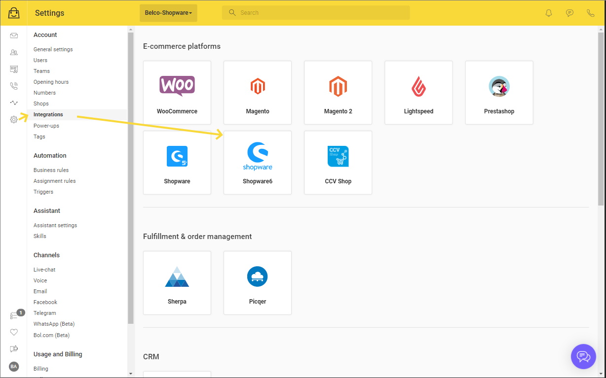The image size is (606, 378).
Task: Open Email channel settings
Action: pos(40,291)
